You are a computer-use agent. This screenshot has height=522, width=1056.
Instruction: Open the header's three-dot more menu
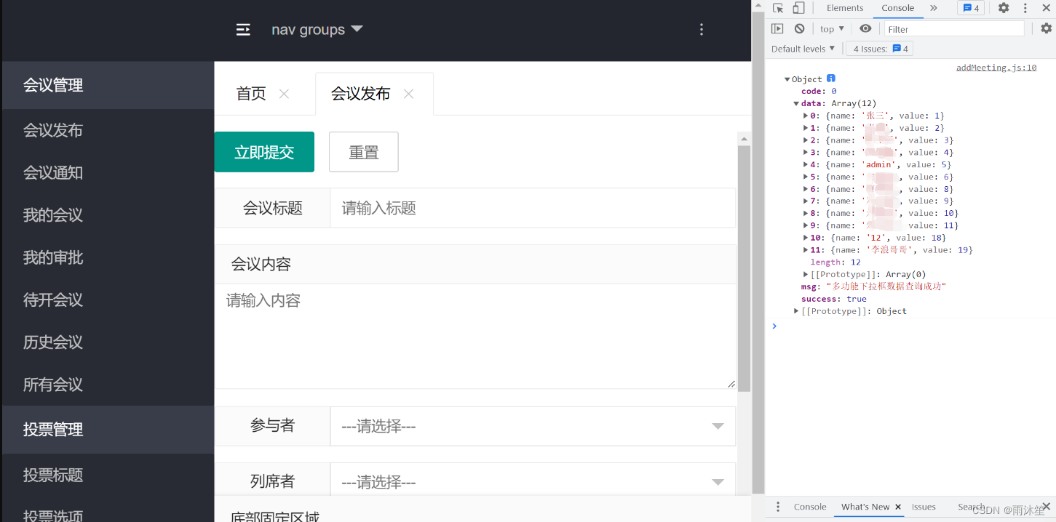point(701,30)
